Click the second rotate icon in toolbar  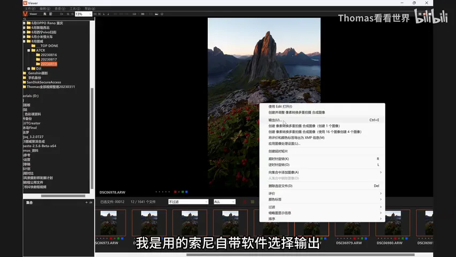click(108, 14)
